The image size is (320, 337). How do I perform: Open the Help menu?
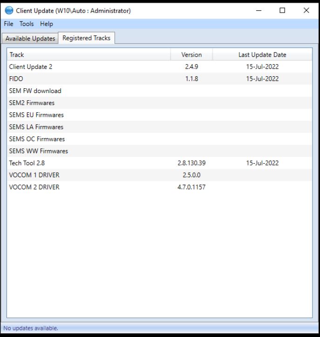(47, 24)
